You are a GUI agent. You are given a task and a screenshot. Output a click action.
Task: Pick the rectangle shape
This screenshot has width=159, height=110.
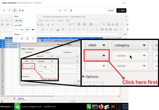coord(22,38)
